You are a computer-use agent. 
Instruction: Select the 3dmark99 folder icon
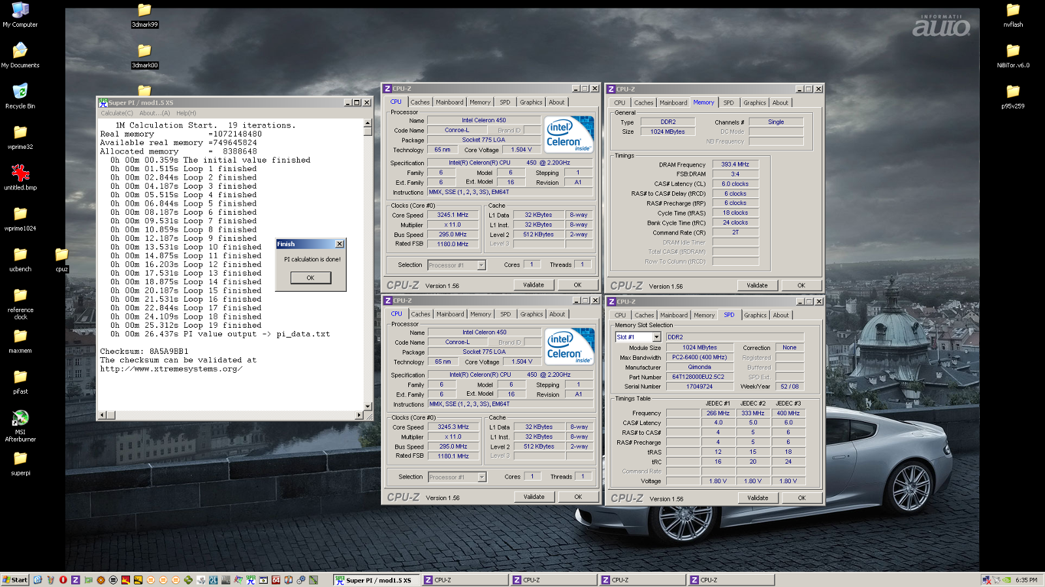pyautogui.click(x=144, y=15)
